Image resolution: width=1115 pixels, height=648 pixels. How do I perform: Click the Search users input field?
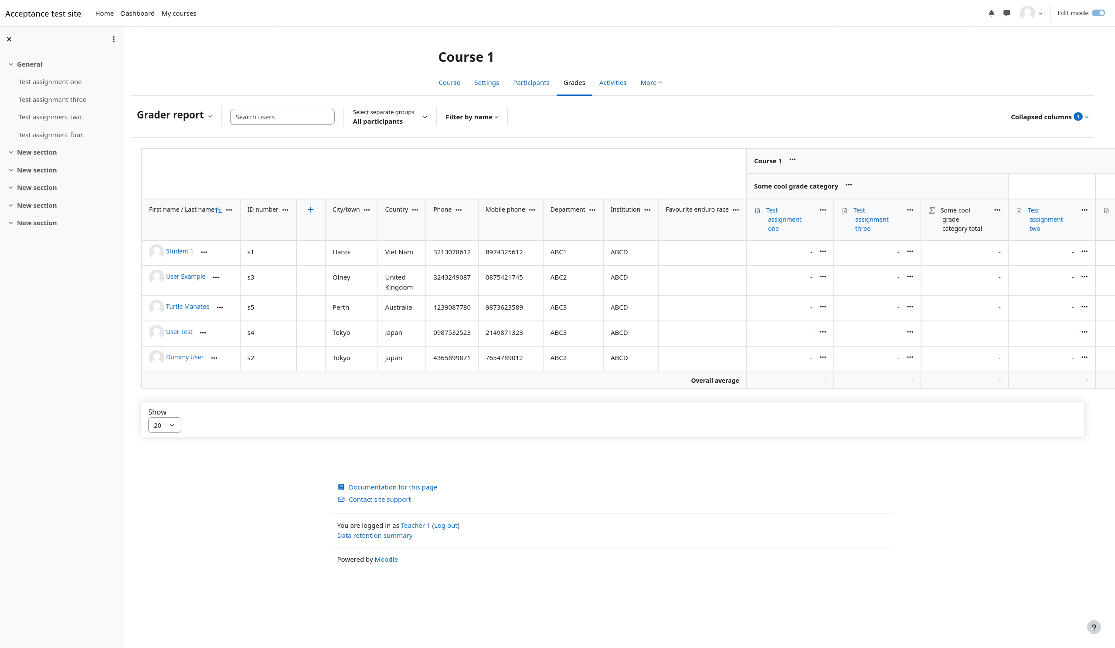(x=282, y=117)
